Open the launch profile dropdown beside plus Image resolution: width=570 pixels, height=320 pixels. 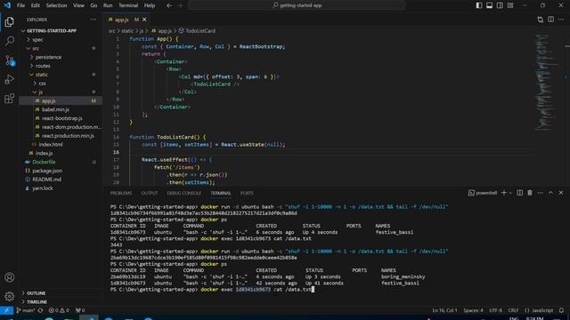(x=510, y=193)
